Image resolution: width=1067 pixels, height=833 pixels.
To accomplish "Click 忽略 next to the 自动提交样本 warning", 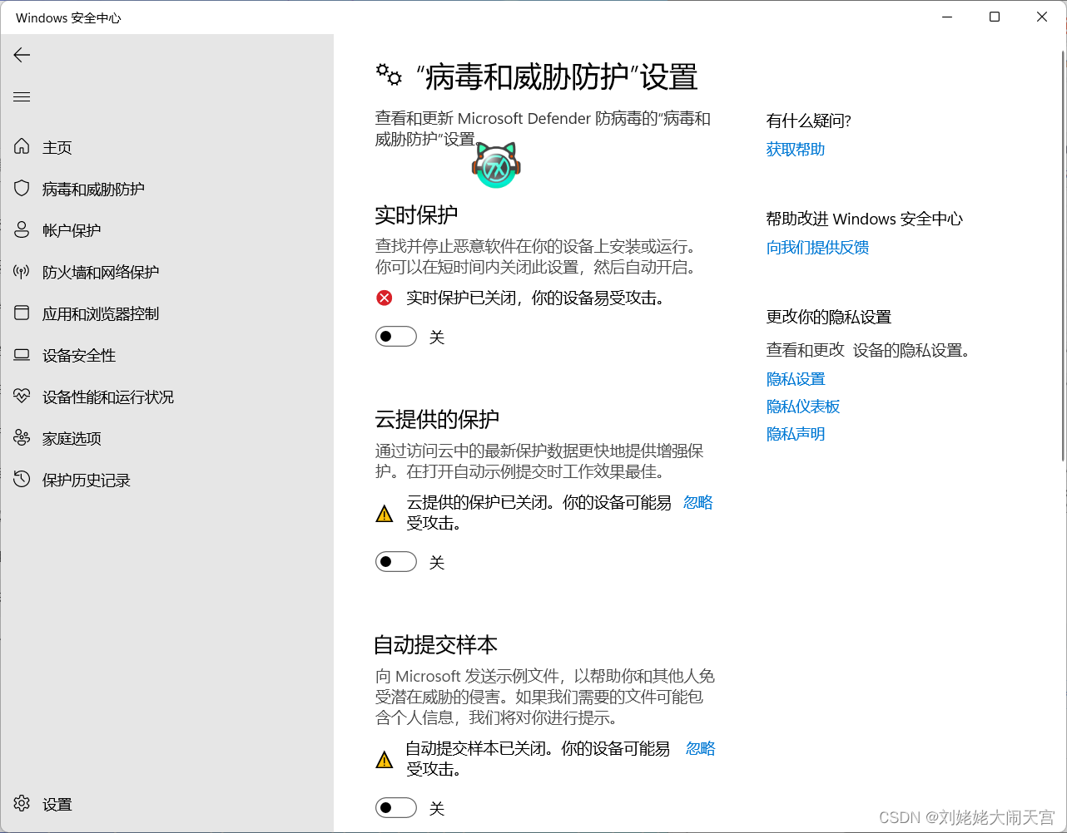I will coord(701,748).
